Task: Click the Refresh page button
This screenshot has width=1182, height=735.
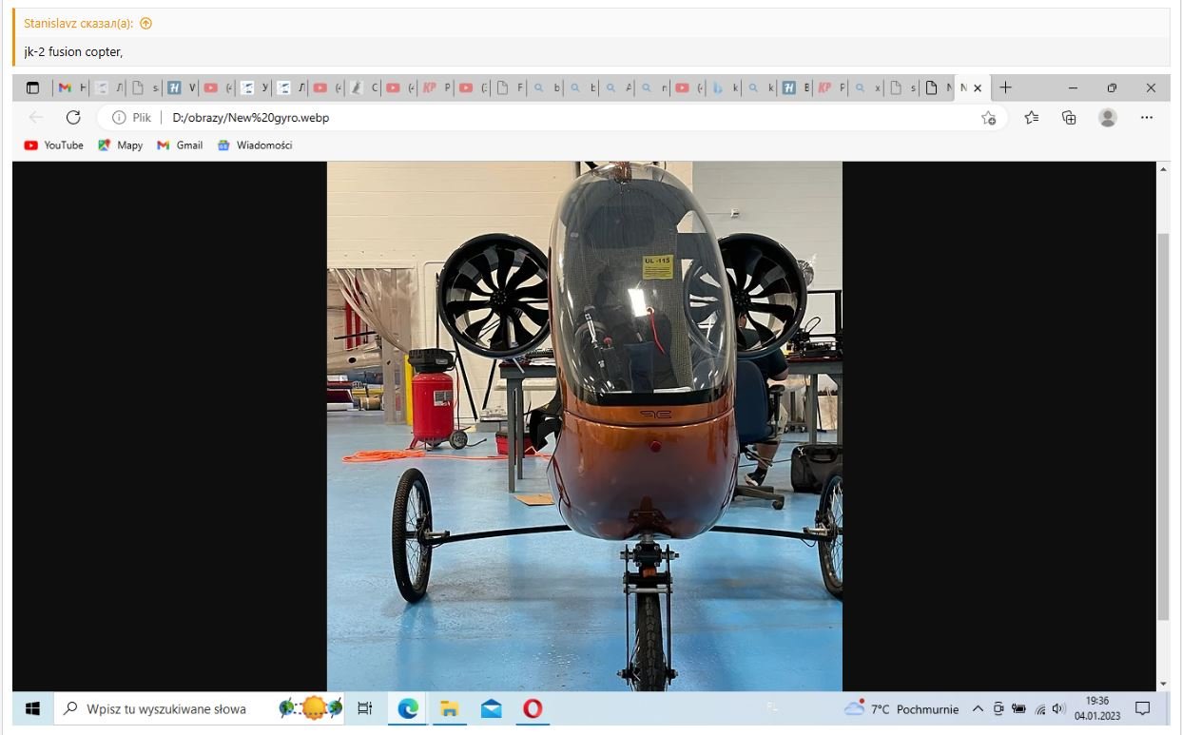Action: pos(73,117)
